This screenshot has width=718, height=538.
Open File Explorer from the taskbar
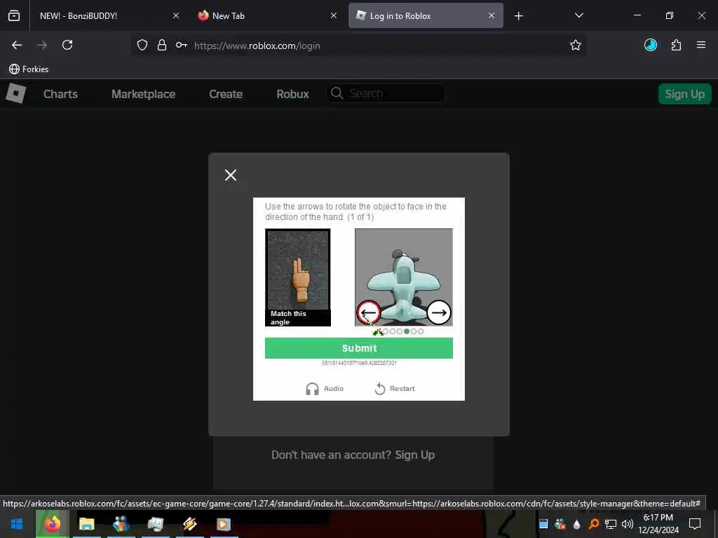(86, 524)
